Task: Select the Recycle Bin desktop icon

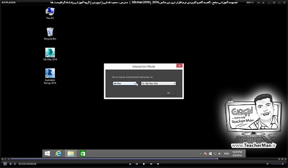Action: click(50, 34)
